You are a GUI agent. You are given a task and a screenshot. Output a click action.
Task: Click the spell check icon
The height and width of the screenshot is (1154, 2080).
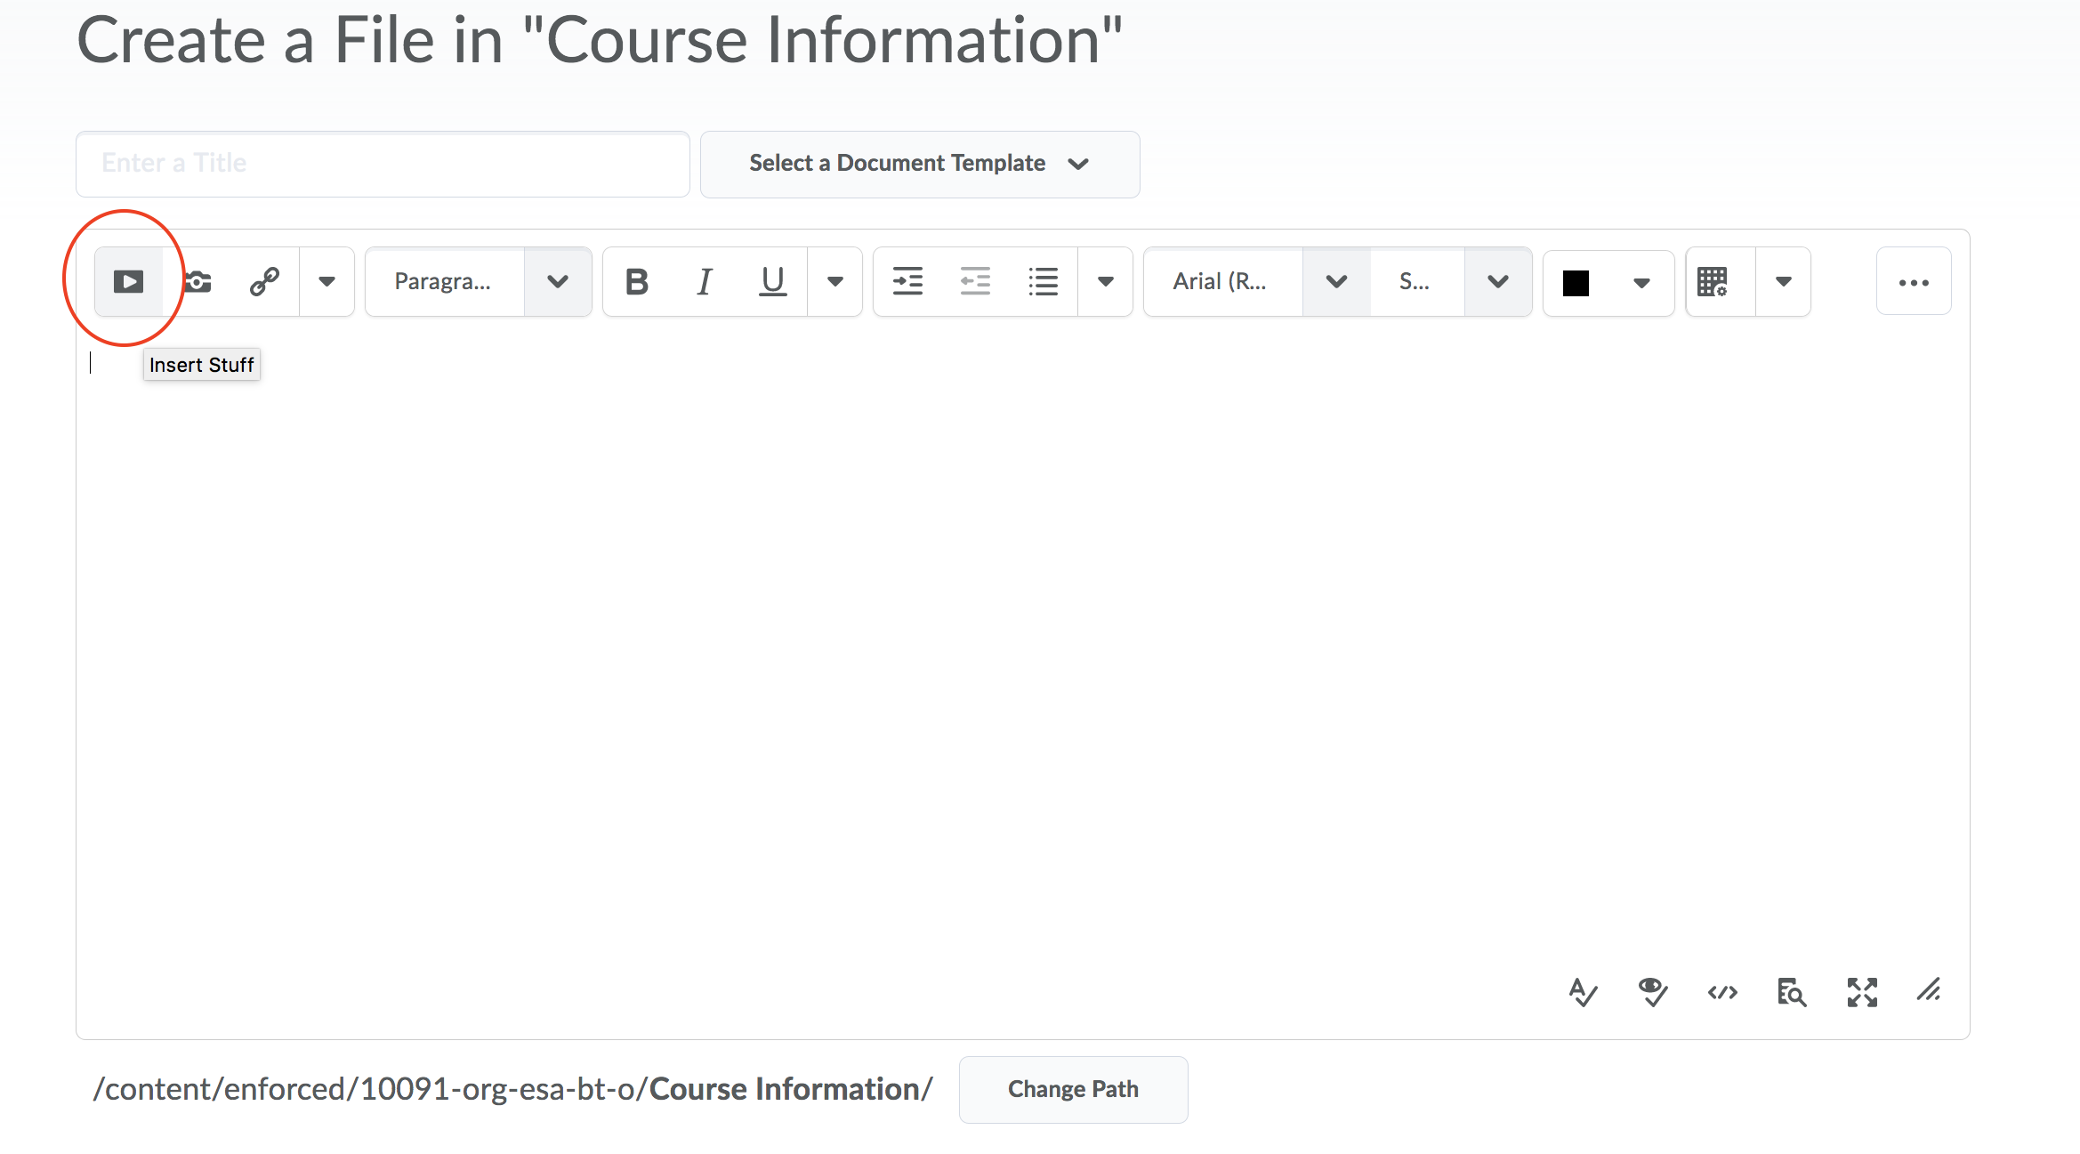(1583, 992)
